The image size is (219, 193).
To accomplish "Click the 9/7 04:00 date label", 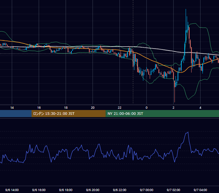I will tap(200, 190).
